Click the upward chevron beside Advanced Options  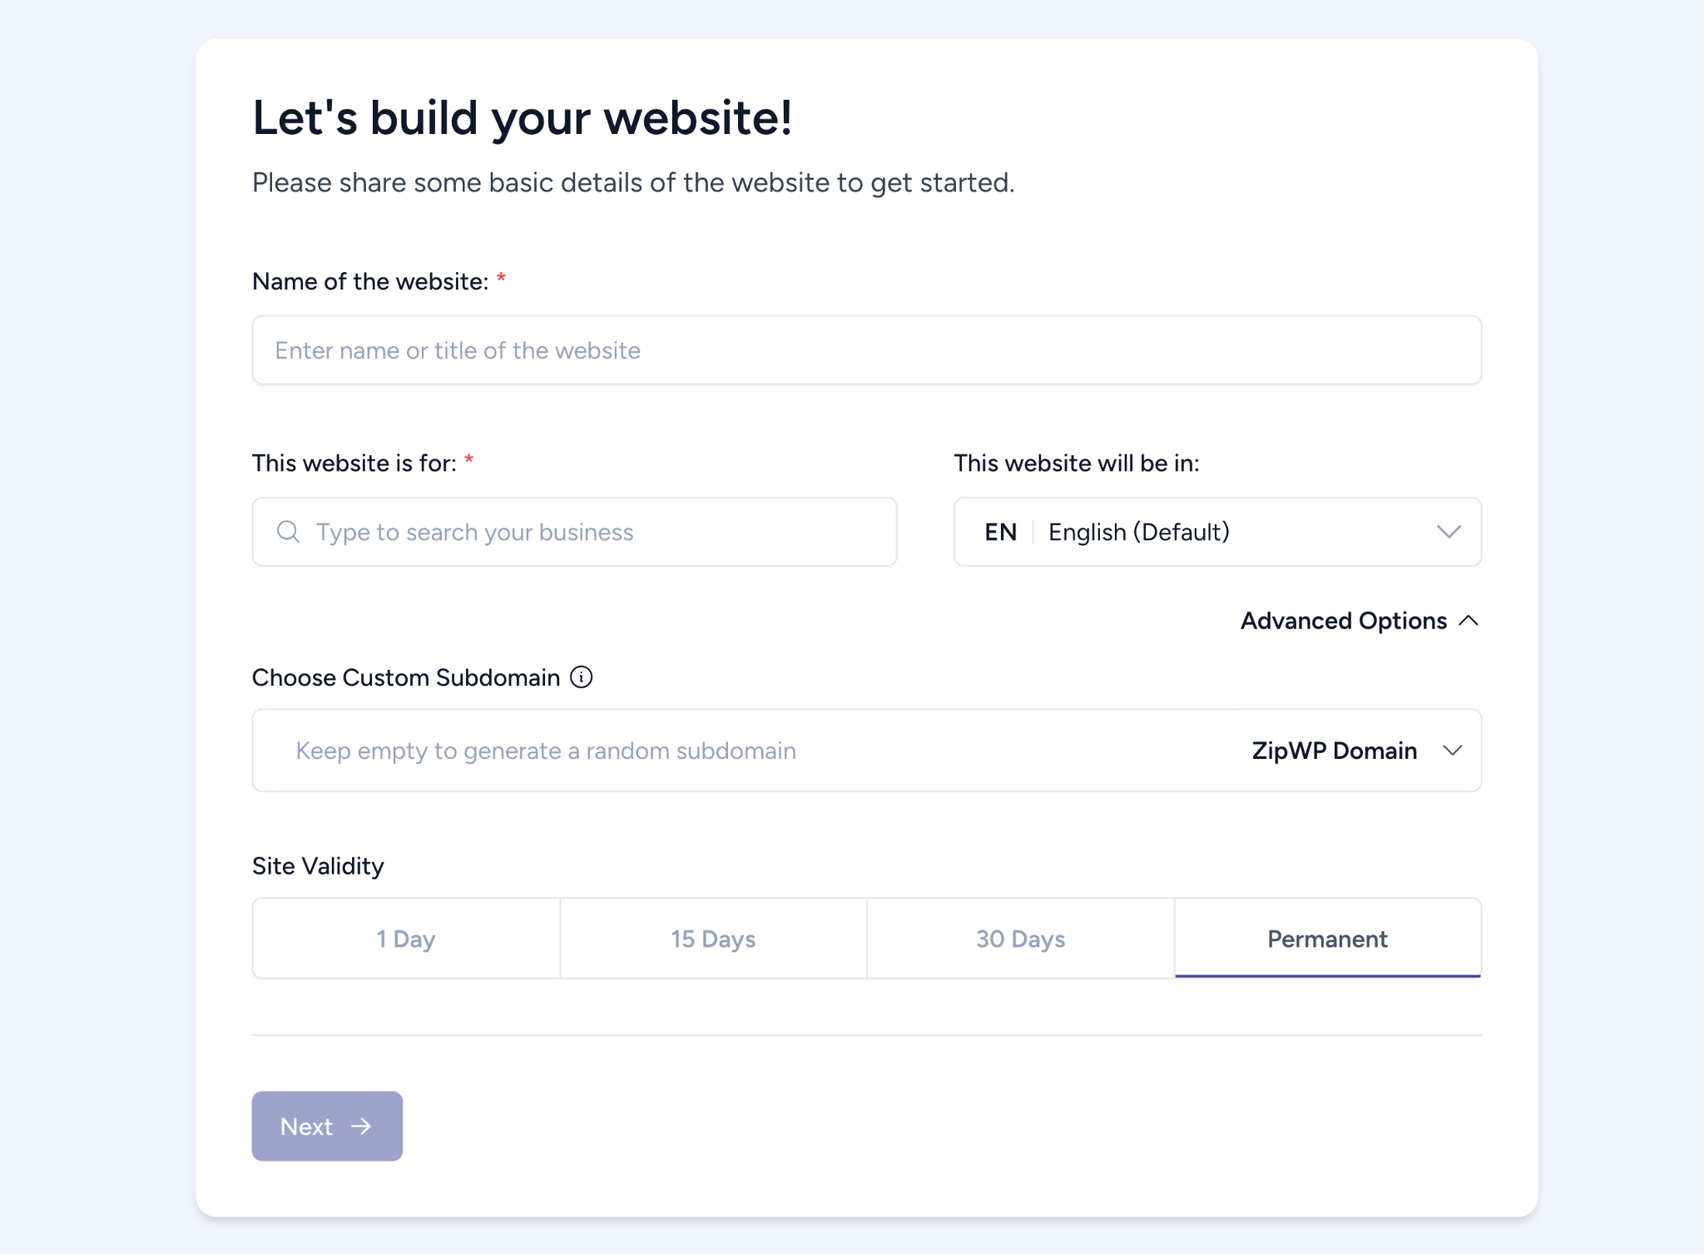tap(1469, 620)
